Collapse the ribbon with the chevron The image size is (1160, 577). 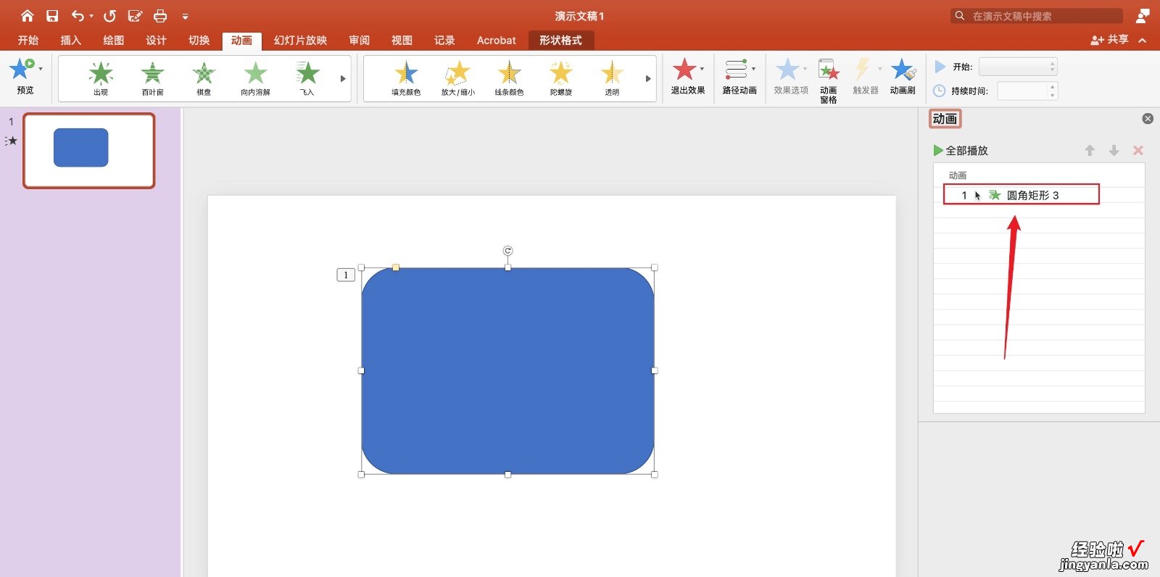click(1143, 41)
